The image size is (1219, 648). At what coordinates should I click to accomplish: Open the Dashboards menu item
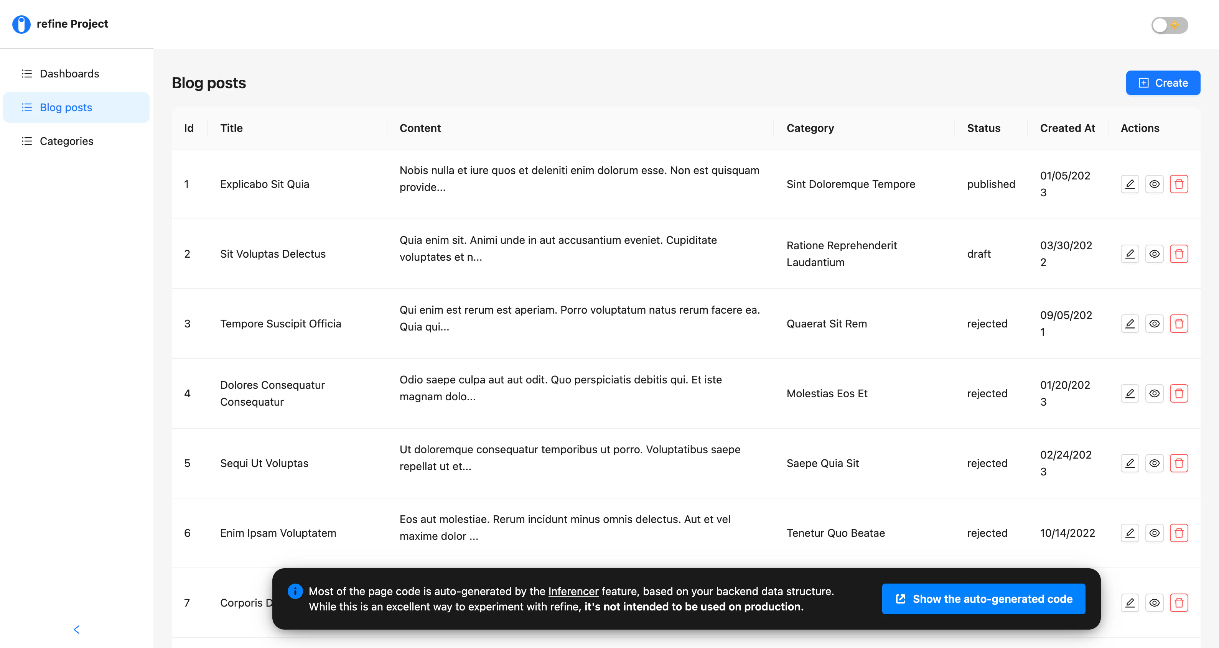(x=69, y=74)
